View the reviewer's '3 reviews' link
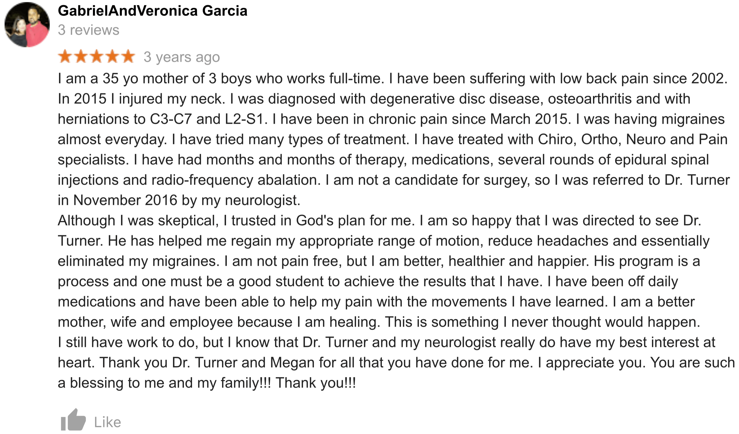739x434 pixels. tap(88, 30)
